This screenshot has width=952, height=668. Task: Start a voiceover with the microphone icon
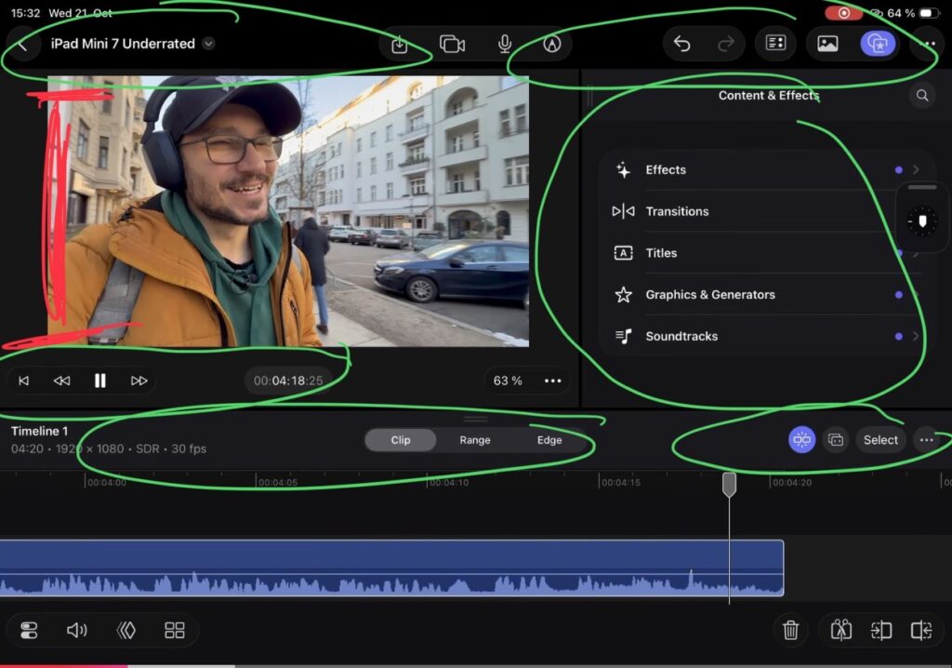coord(504,45)
